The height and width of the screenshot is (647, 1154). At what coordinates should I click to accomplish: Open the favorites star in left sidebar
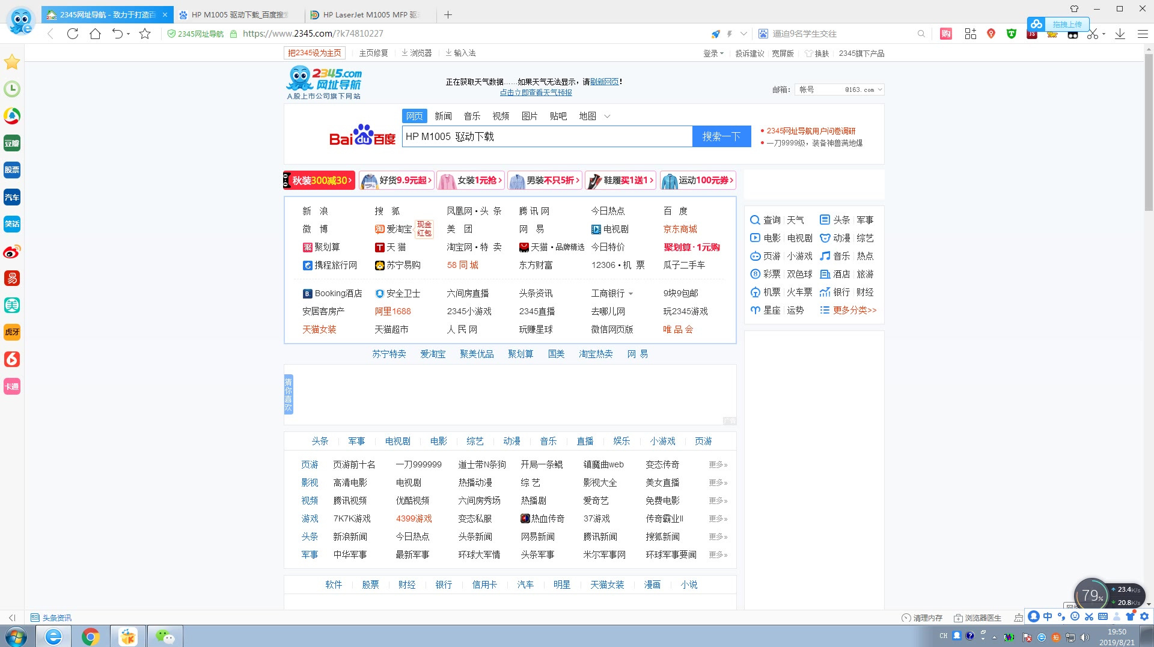(12, 61)
